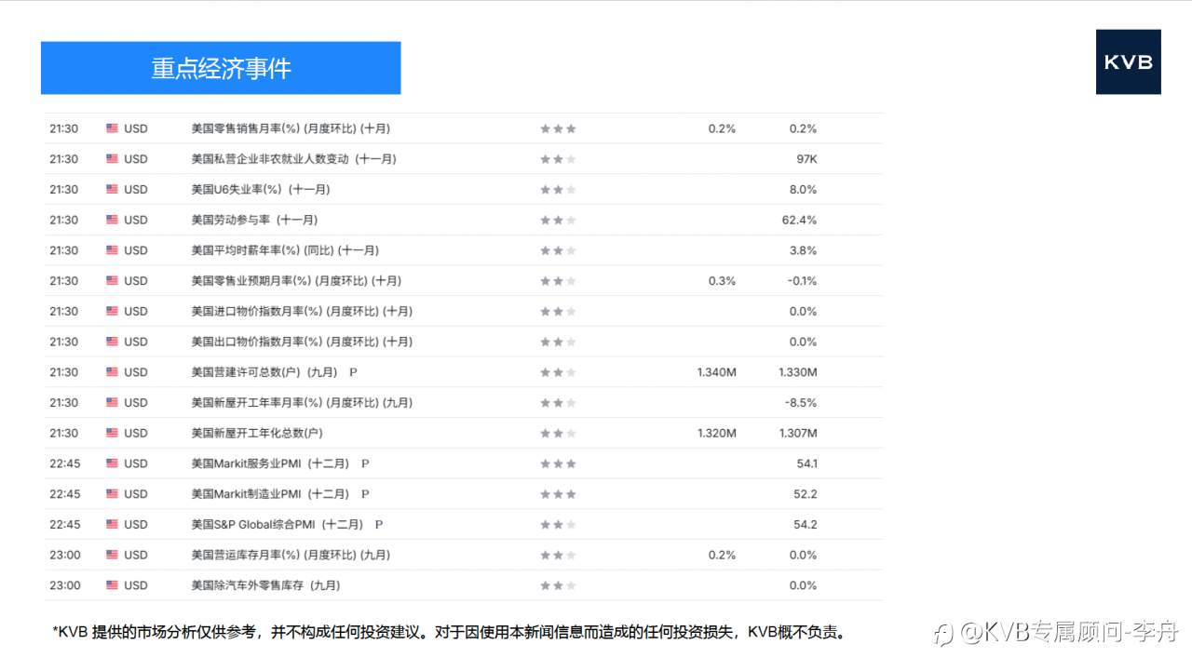The height and width of the screenshot is (671, 1192).
Task: Click the forecast value 1.340M for 营建许可
Action: 717,371
